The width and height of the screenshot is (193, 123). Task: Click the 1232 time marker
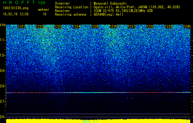coord(40,26)
